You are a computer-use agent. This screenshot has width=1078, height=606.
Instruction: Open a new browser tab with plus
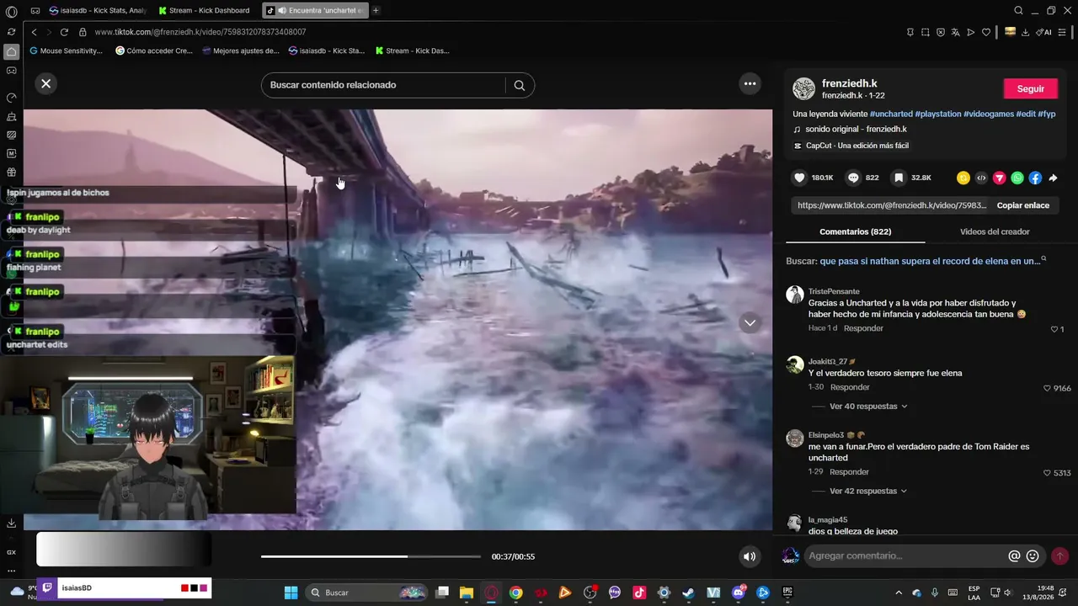376,10
